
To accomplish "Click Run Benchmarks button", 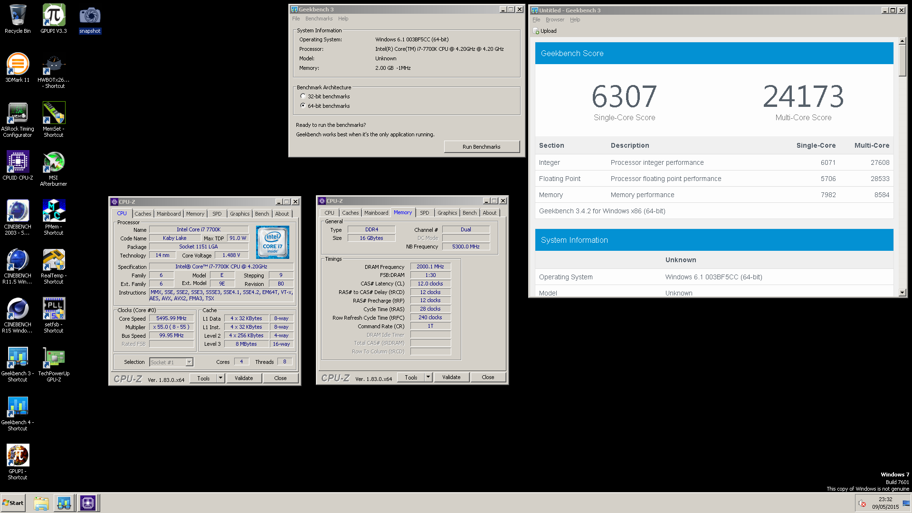I will [482, 147].
